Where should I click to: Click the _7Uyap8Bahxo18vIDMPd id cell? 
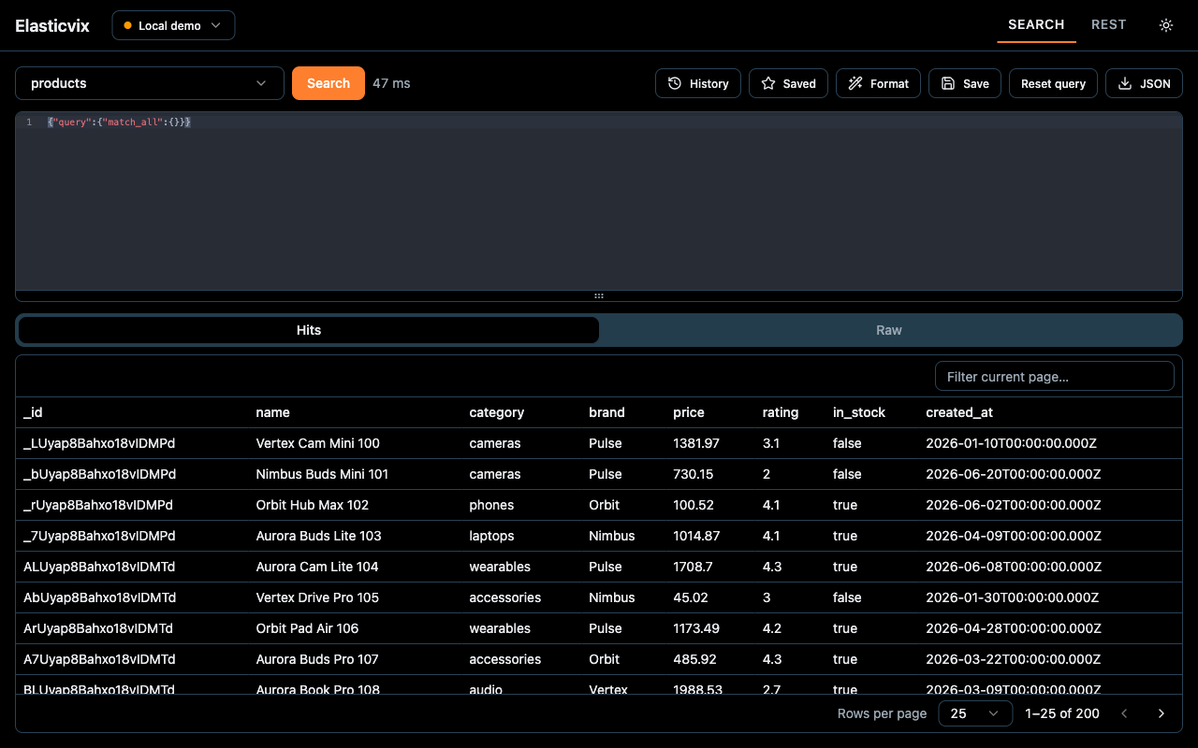coord(99,536)
